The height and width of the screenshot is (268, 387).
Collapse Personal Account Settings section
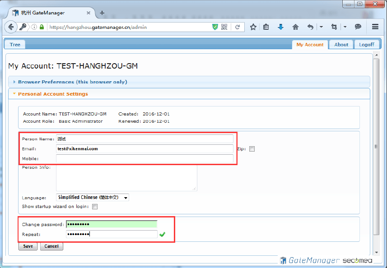click(x=53, y=94)
